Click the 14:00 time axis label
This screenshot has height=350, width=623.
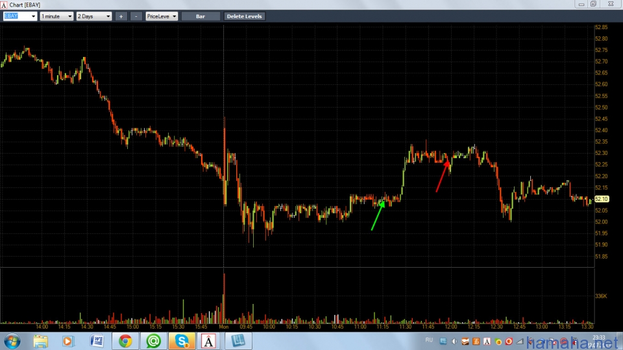click(42, 327)
